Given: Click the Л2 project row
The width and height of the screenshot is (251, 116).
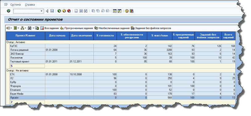Looking at the screenshot, I should pyautogui.click(x=123, y=78).
